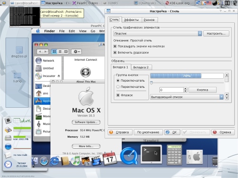The width and height of the screenshot is (238, 178).
Task: Click 'Отмена' cancel button
Action: [x=223, y=132]
